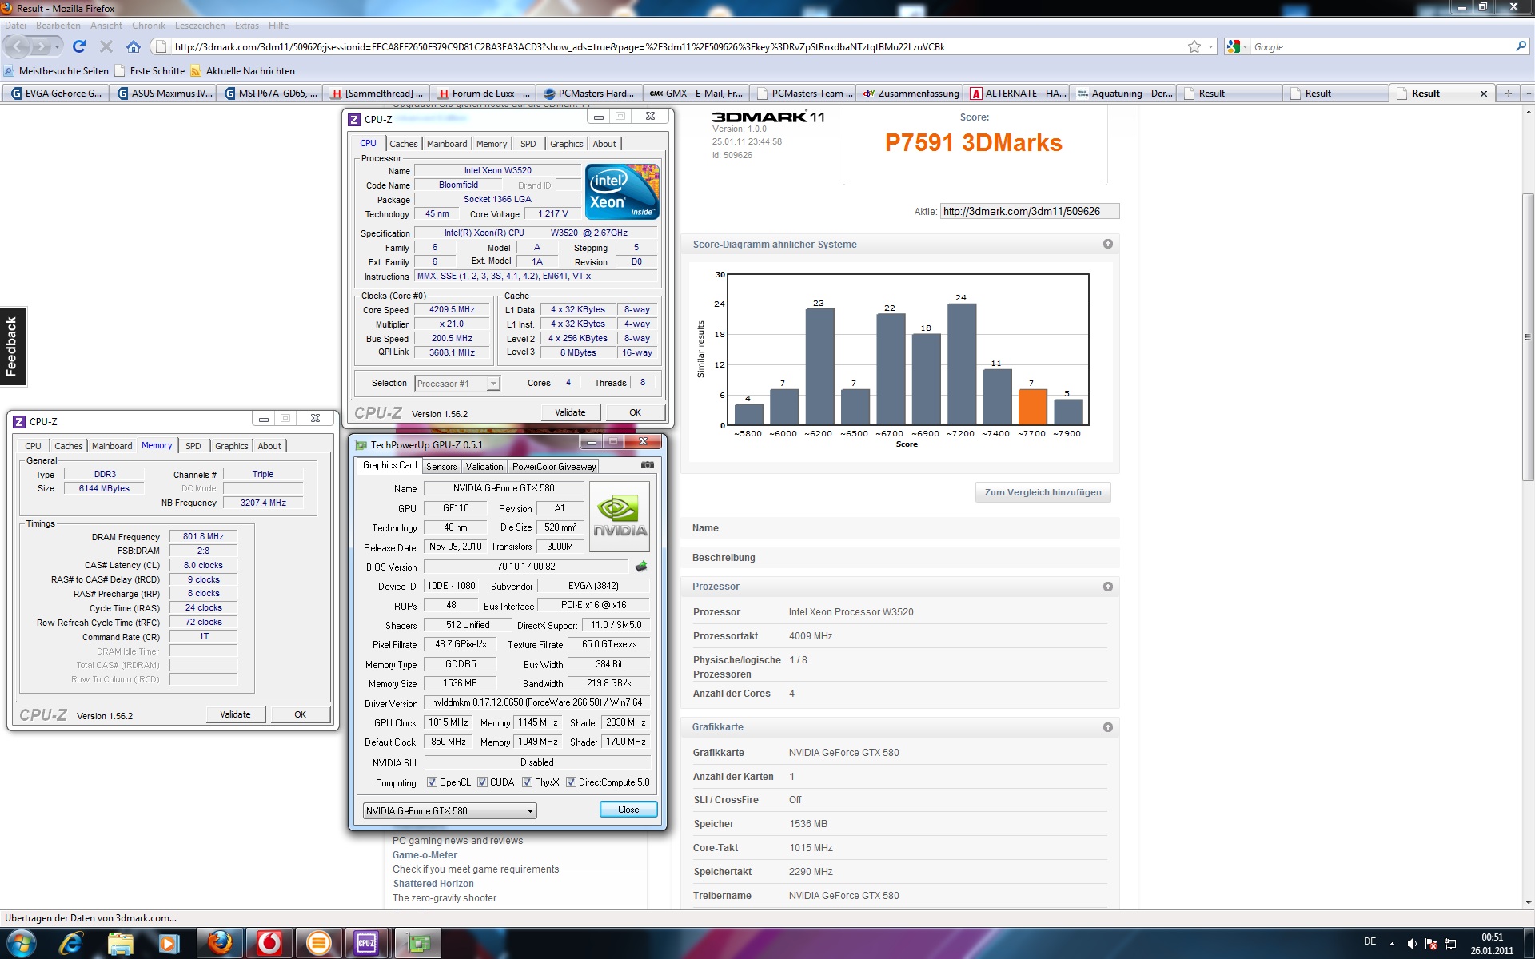Toggle the DirectCompute 5.0 checkbox
This screenshot has width=1535, height=959.
pos(571,782)
